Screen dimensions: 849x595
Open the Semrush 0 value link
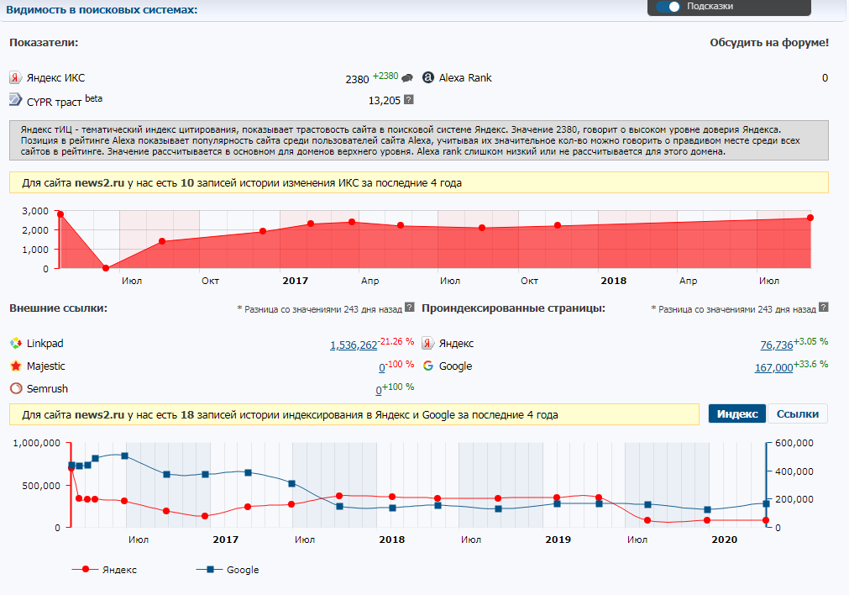pyautogui.click(x=379, y=391)
